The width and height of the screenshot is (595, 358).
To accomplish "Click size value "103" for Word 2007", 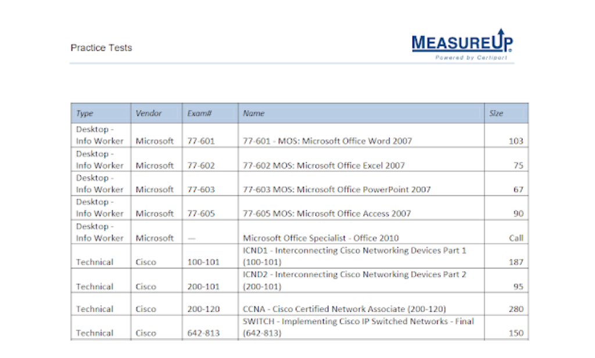I will pos(516,141).
